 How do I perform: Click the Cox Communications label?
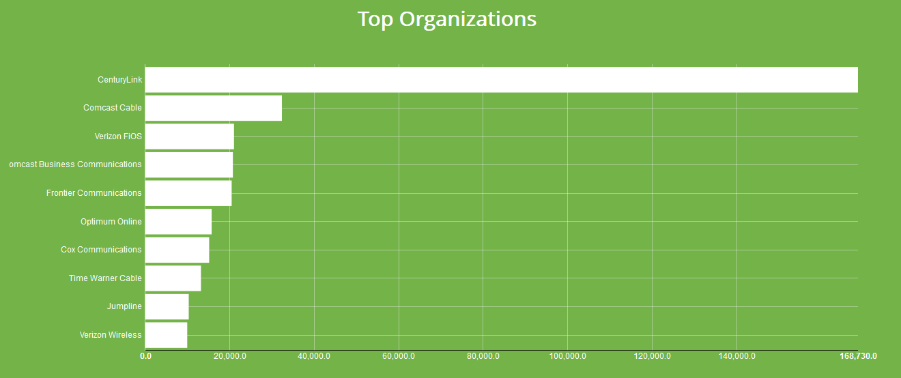pyautogui.click(x=102, y=250)
